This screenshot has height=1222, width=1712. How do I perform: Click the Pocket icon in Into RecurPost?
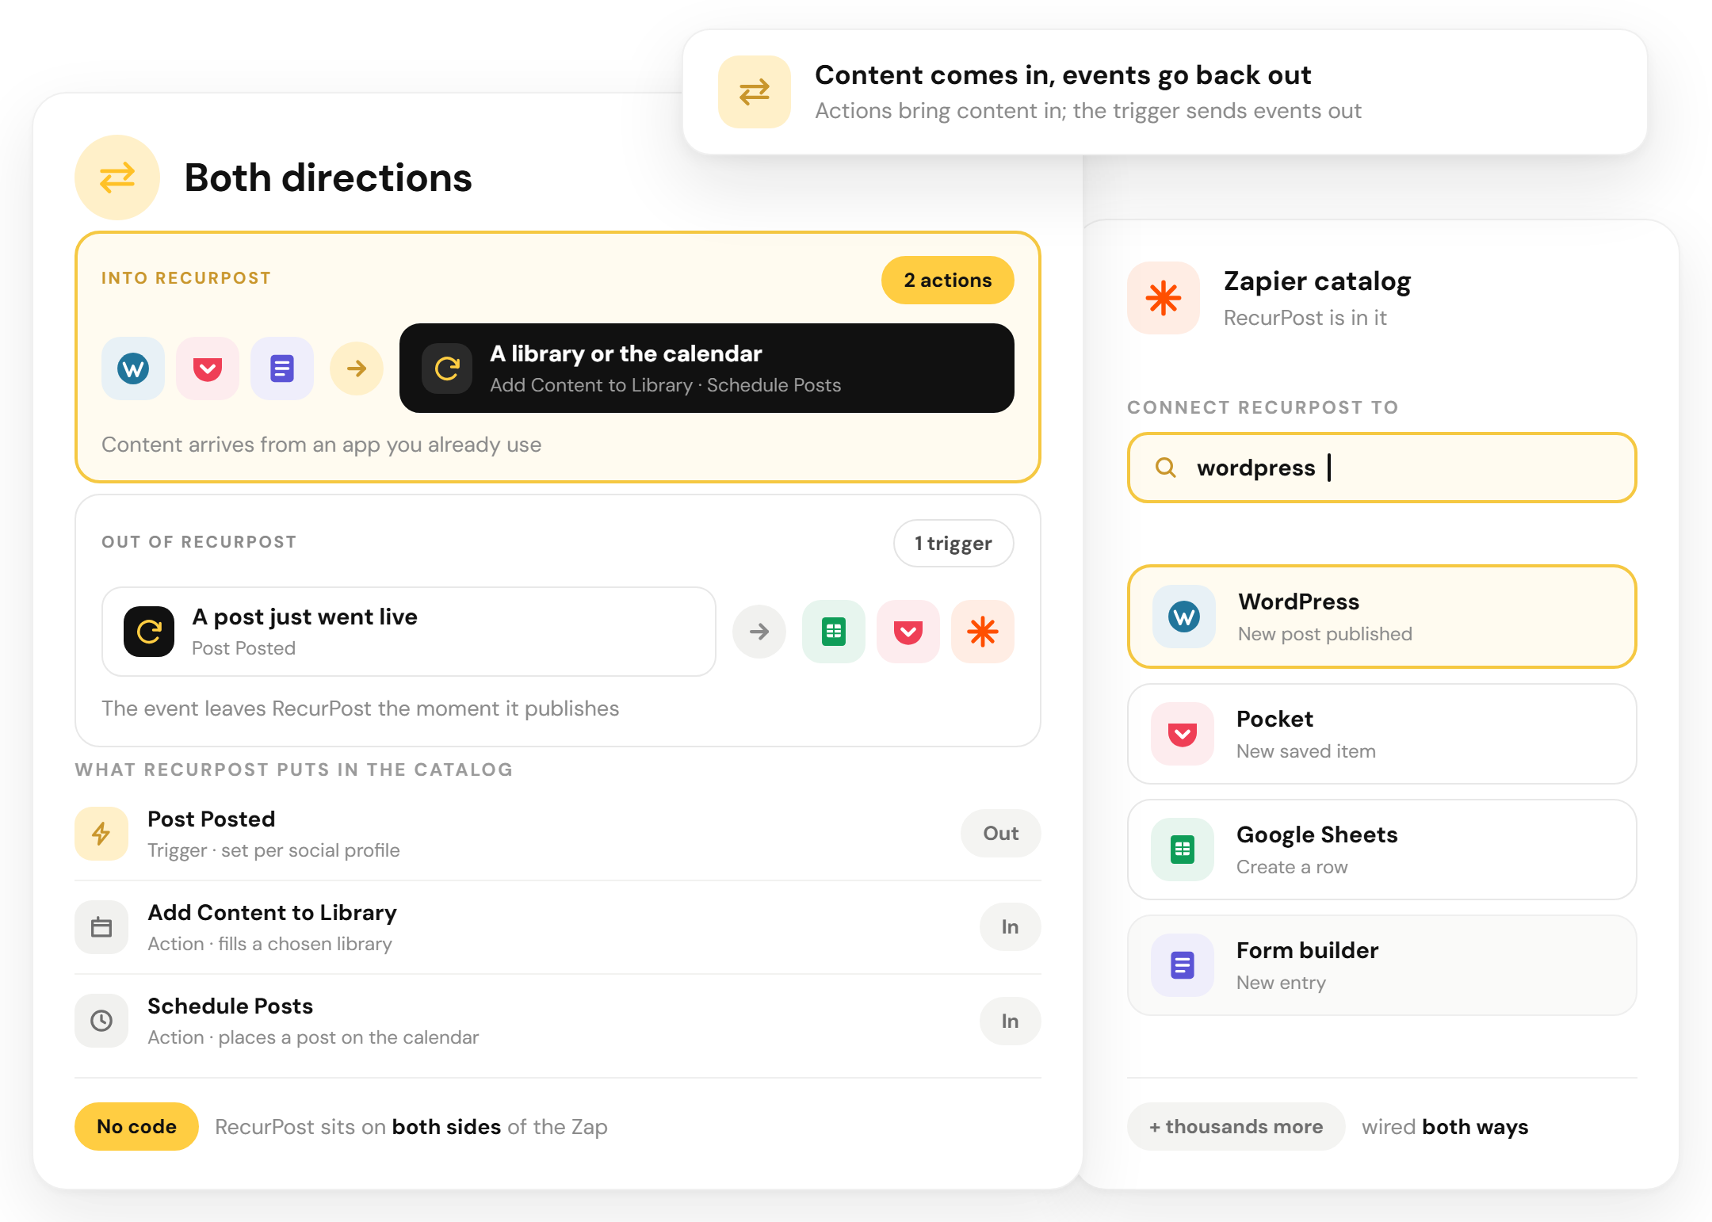(208, 369)
